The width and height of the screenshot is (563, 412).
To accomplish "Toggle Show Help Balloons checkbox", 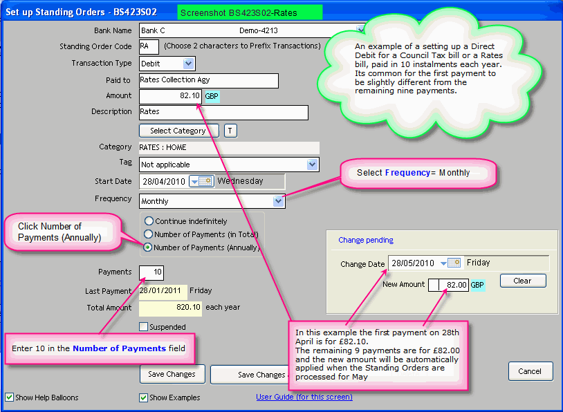I will [10, 397].
